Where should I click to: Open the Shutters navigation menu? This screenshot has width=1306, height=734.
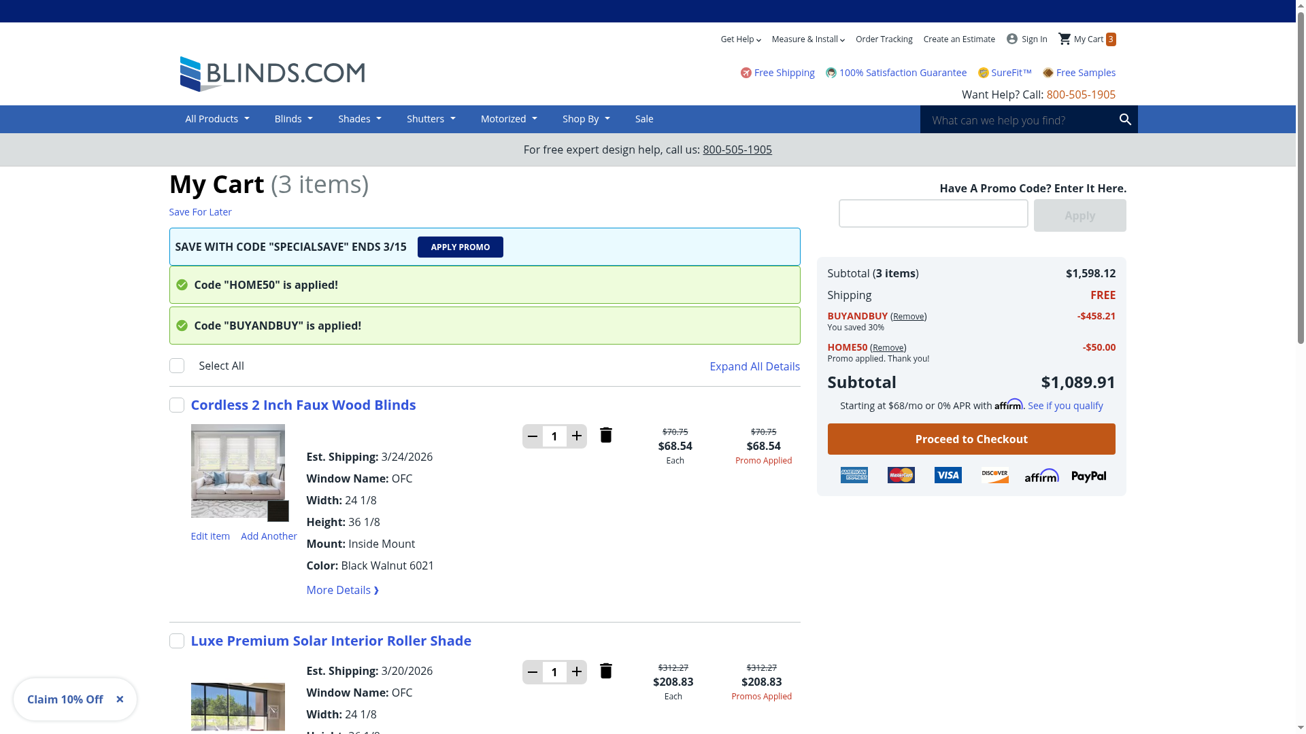pos(431,119)
